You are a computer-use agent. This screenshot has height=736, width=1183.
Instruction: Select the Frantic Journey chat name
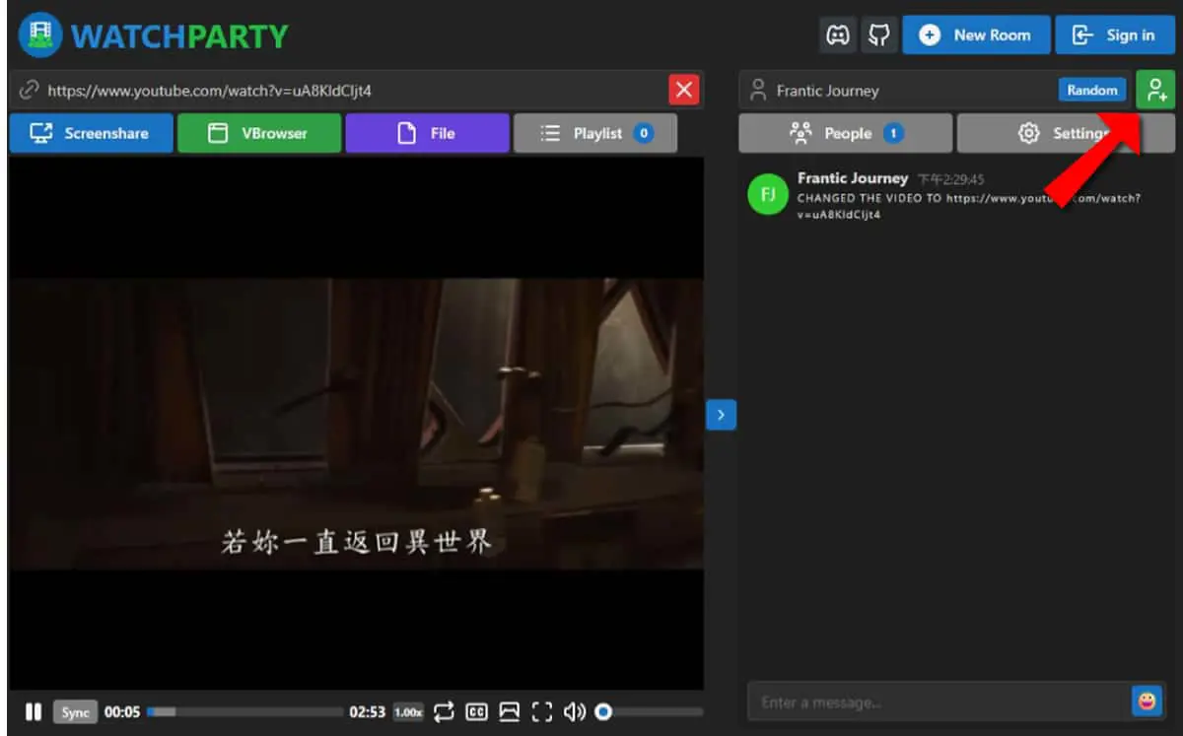coord(853,178)
